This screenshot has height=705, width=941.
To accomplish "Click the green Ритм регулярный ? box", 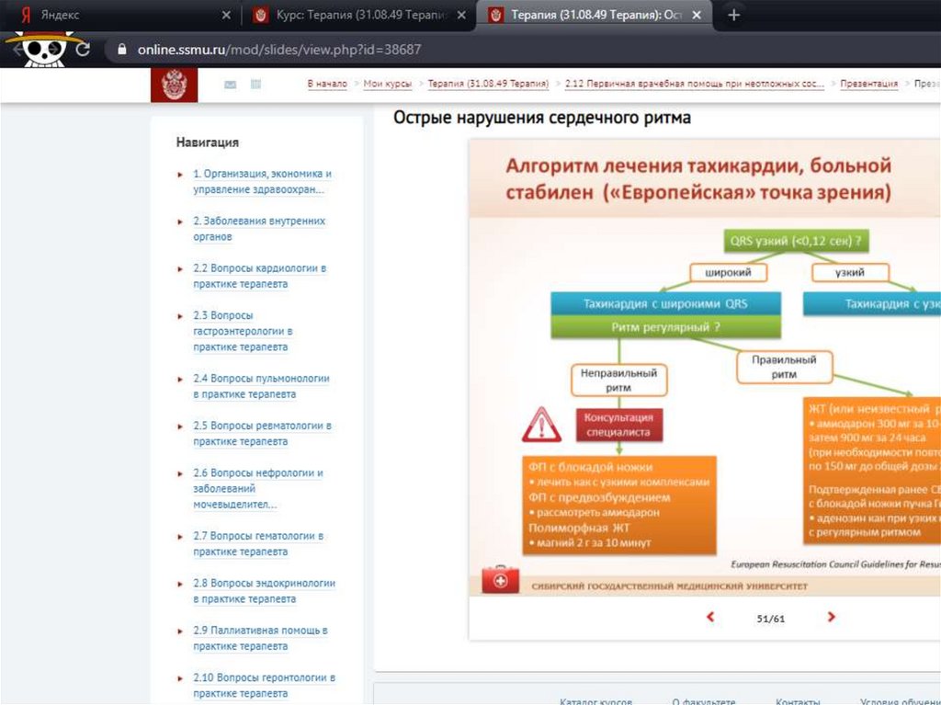I will [665, 327].
